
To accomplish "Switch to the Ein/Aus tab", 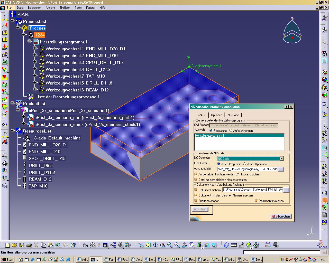I will 200,115.
